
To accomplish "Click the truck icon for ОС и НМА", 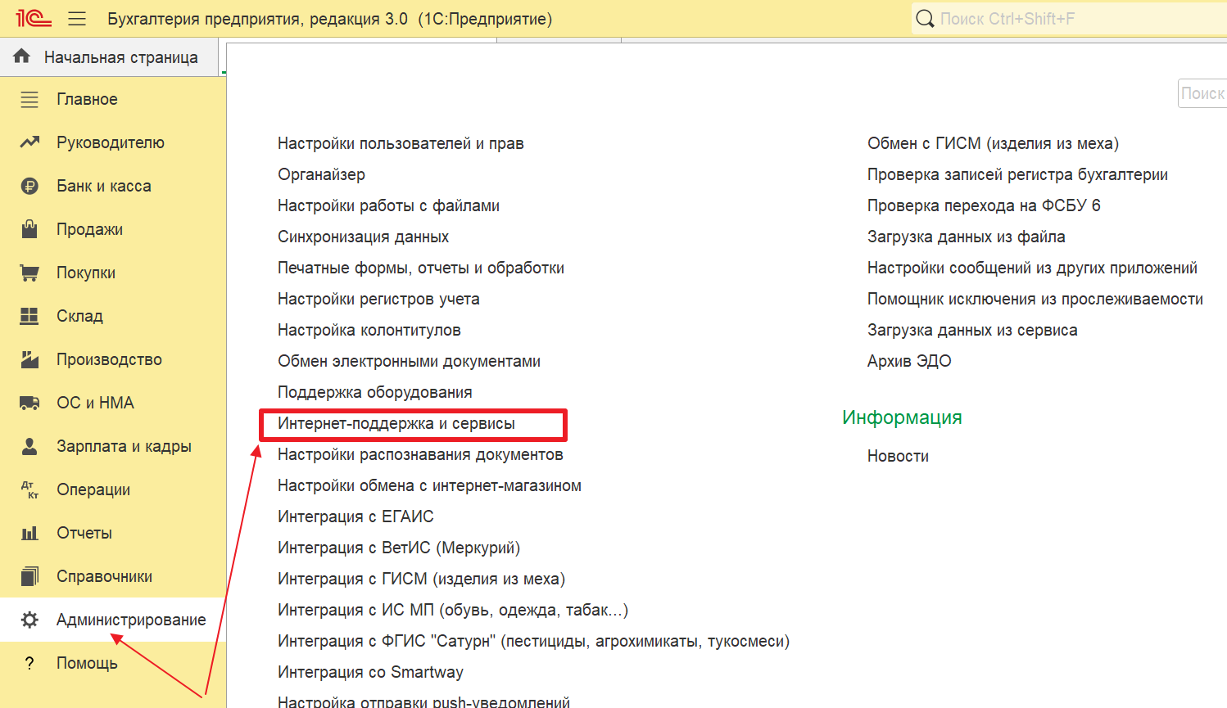I will 29,403.
